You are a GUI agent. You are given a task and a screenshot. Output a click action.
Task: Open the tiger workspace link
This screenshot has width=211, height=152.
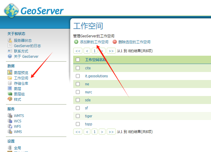tap(89, 116)
